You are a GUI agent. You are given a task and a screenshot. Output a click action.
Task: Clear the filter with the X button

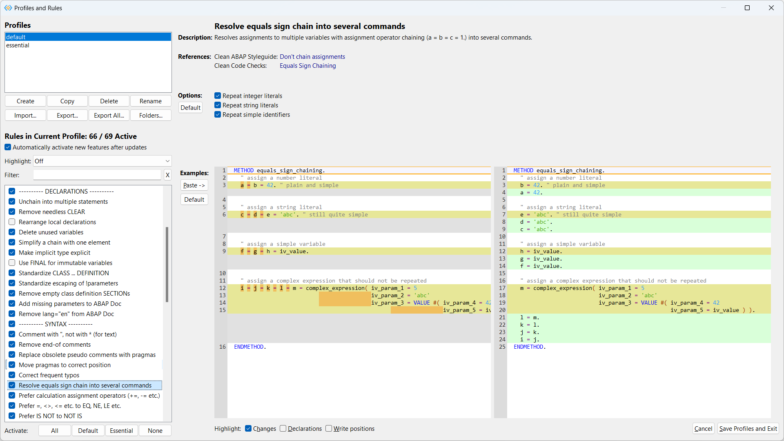(167, 175)
